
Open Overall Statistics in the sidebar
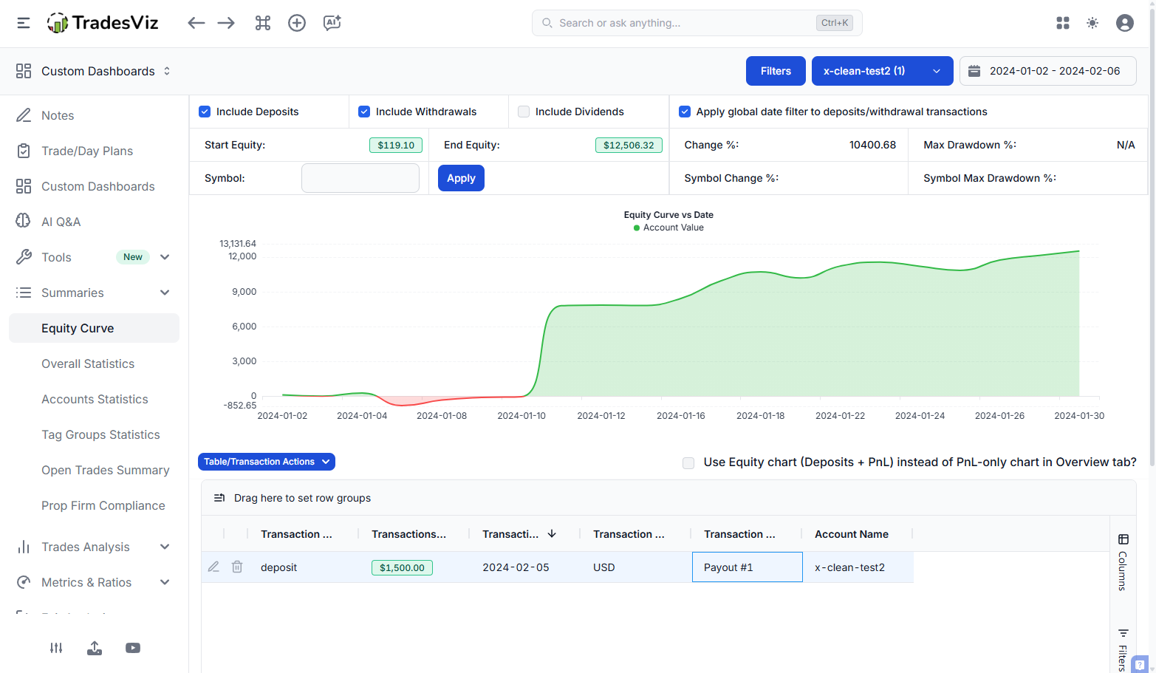(x=88, y=363)
